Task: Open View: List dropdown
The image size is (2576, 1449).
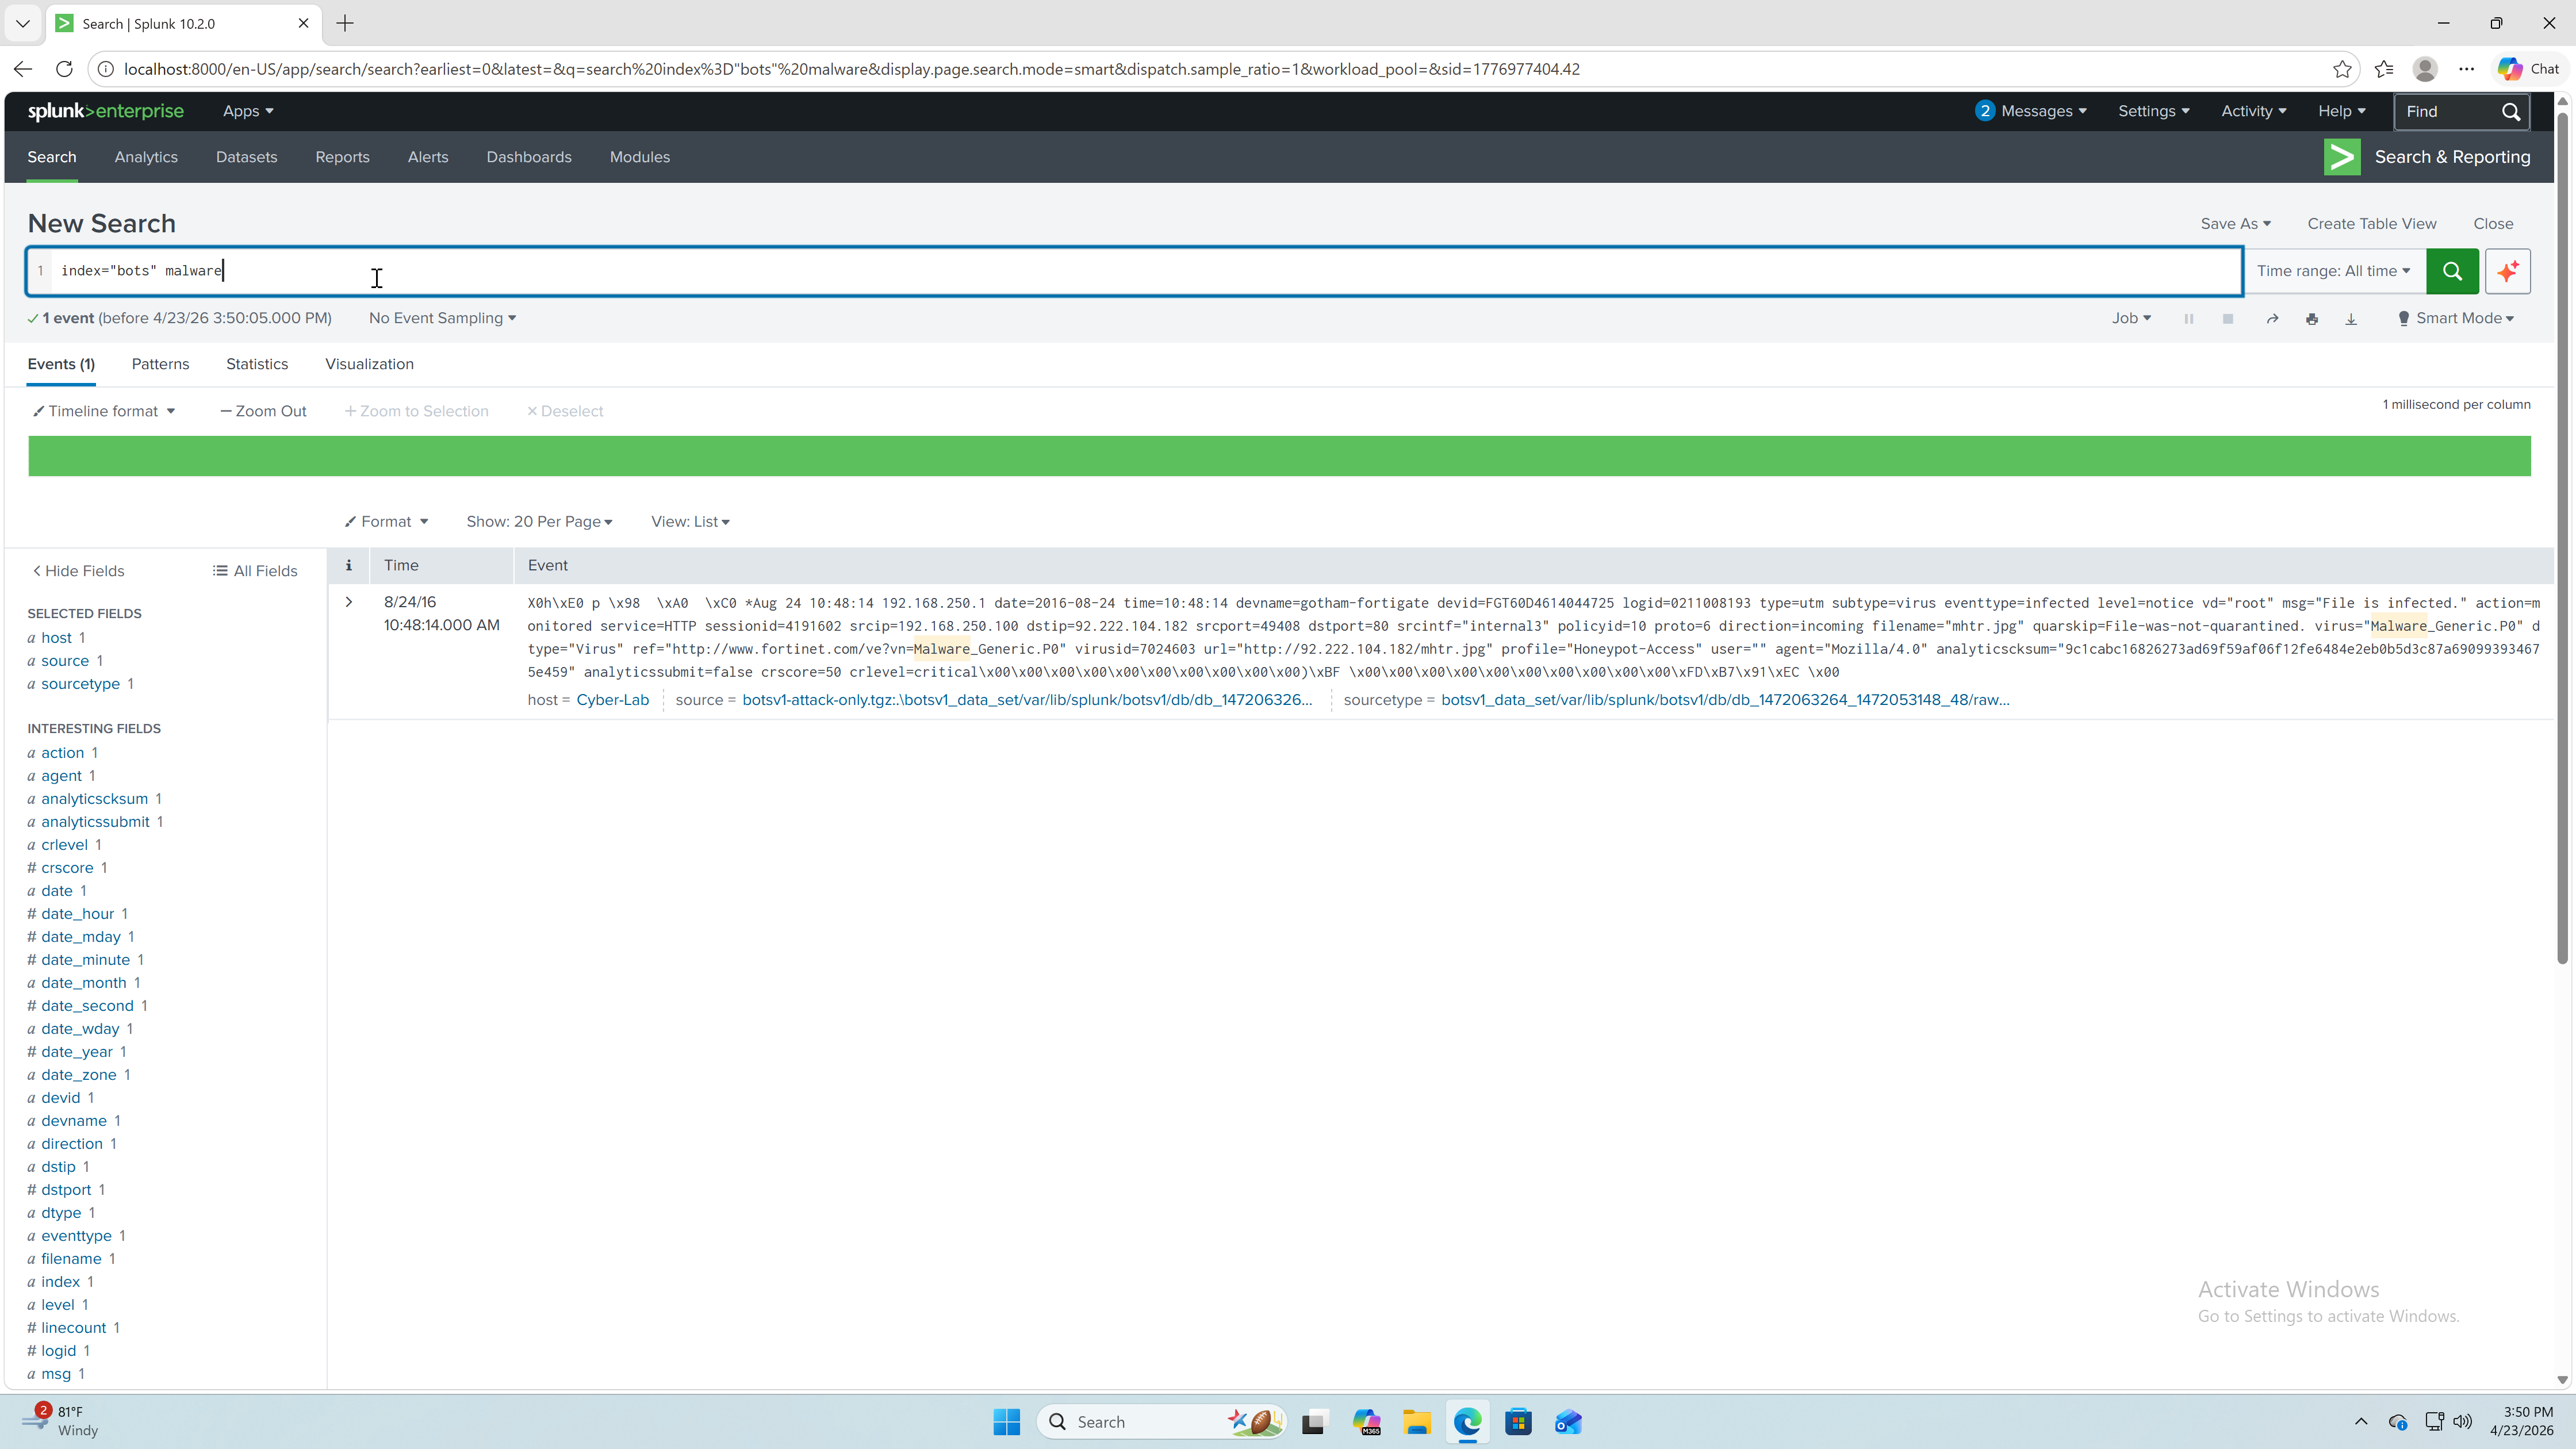Action: (x=690, y=522)
